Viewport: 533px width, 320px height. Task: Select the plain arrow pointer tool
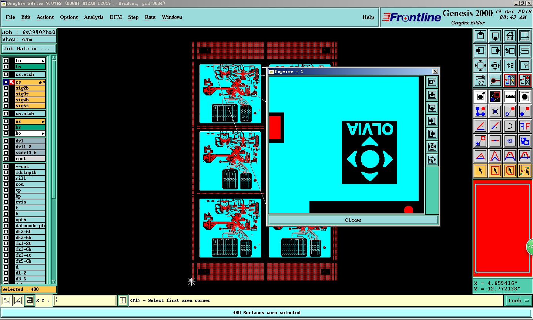[480, 171]
